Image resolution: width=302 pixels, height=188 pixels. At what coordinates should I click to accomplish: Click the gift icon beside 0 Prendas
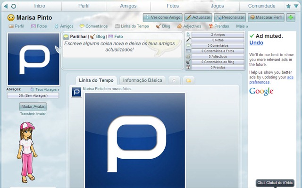[188, 67]
